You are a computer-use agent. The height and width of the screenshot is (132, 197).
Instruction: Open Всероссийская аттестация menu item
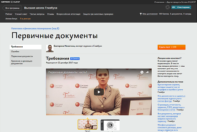[x=69, y=14]
